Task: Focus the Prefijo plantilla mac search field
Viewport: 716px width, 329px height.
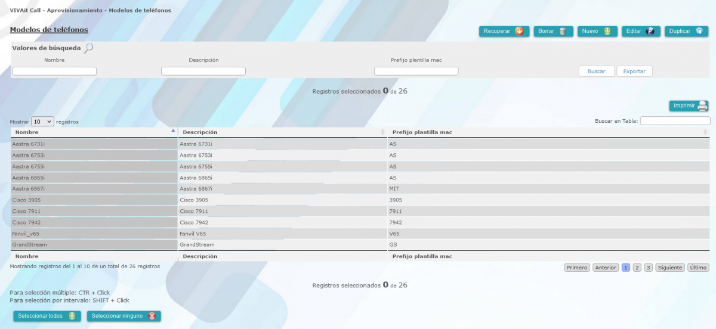Action: pos(416,71)
